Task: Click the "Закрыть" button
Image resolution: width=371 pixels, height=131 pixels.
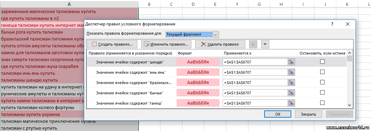Action: 308,114
